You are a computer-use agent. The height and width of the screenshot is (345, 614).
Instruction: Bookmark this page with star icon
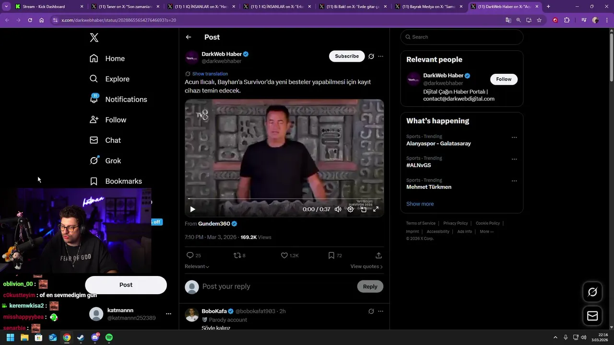click(539, 20)
